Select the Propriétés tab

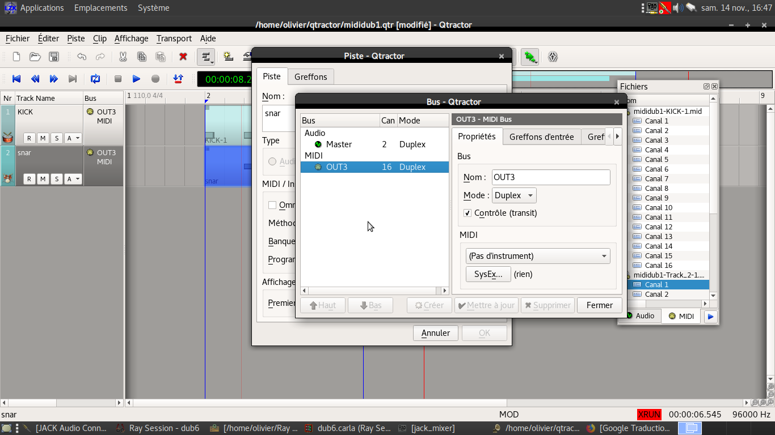point(477,137)
